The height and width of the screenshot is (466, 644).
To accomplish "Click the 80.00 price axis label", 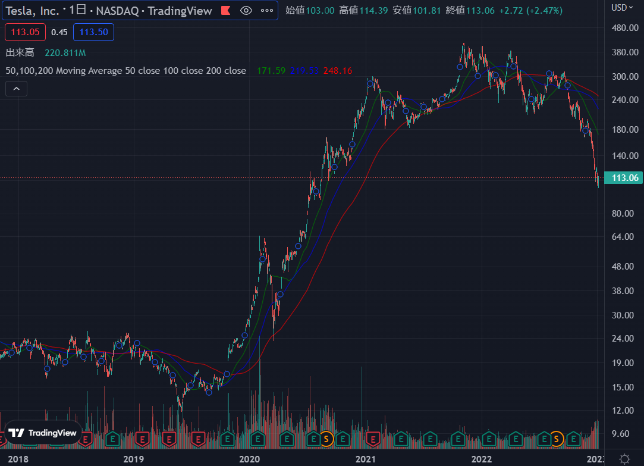I will coord(623,213).
